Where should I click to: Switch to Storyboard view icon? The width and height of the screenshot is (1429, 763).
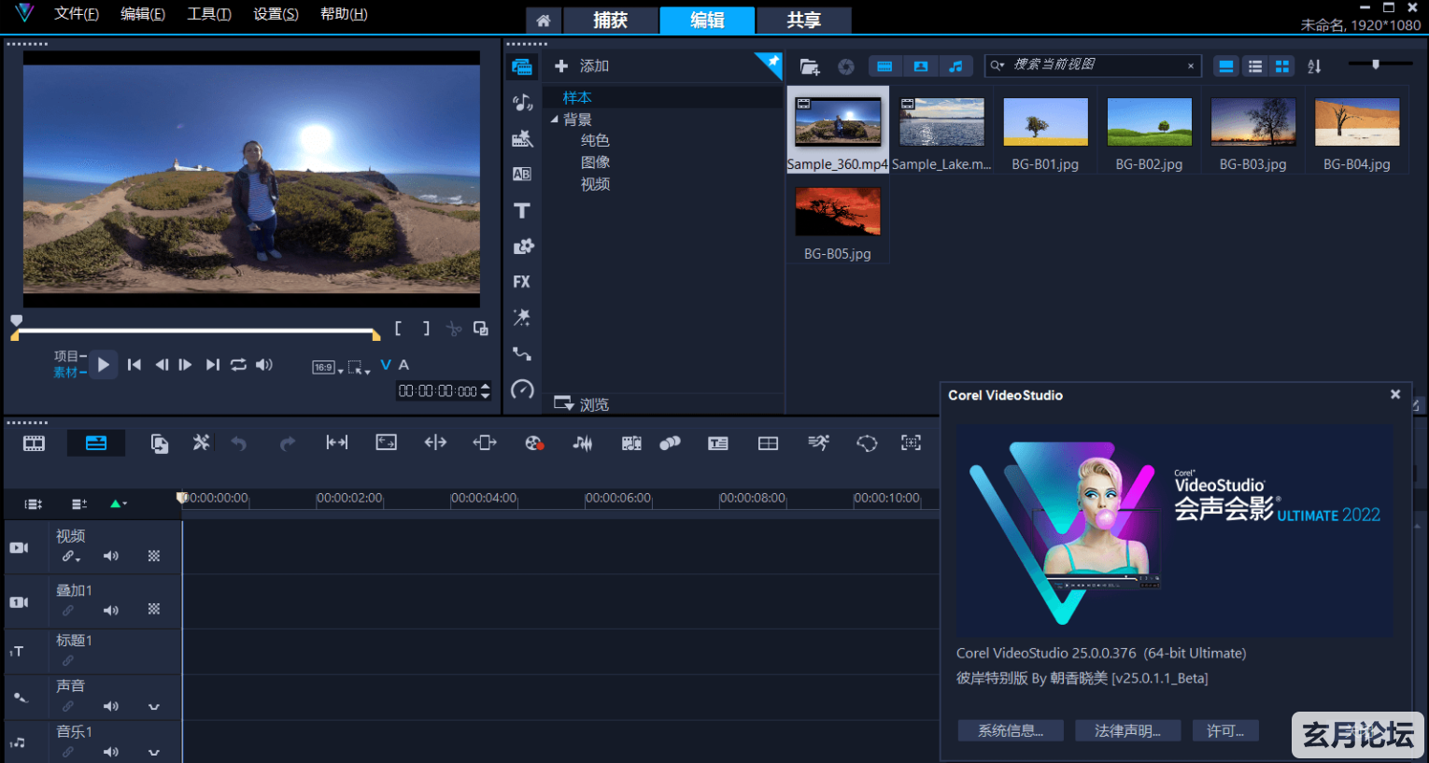pos(34,444)
